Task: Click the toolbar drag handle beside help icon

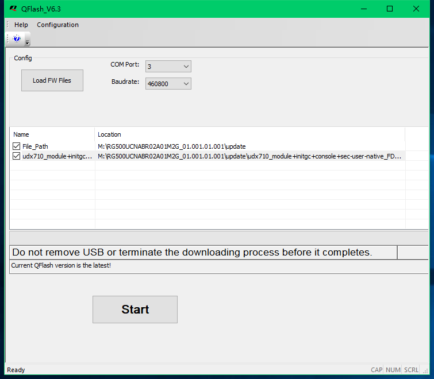Action: pos(7,38)
